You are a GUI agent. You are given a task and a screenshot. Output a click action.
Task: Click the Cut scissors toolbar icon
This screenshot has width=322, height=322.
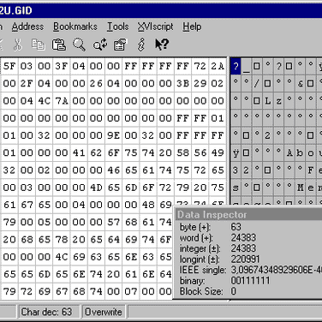pyautogui.click(x=18, y=45)
